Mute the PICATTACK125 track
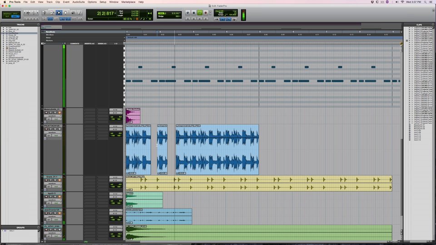Screen dimensions: 436x245 [59, 129]
